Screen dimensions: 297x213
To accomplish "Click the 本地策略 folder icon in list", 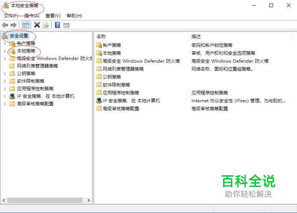I will tap(99, 53).
